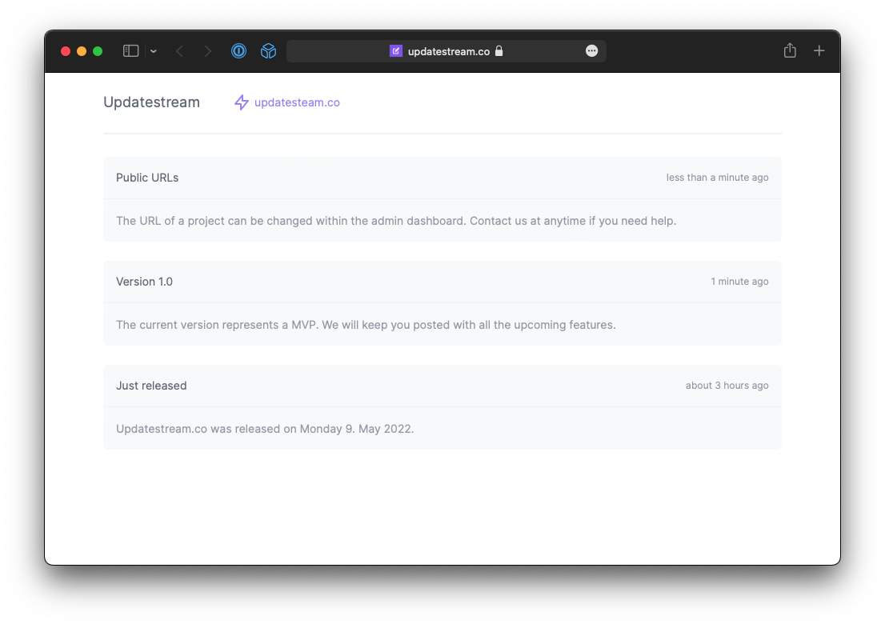This screenshot has width=885, height=624.
Task: Close the window with red button
Action: click(x=66, y=51)
